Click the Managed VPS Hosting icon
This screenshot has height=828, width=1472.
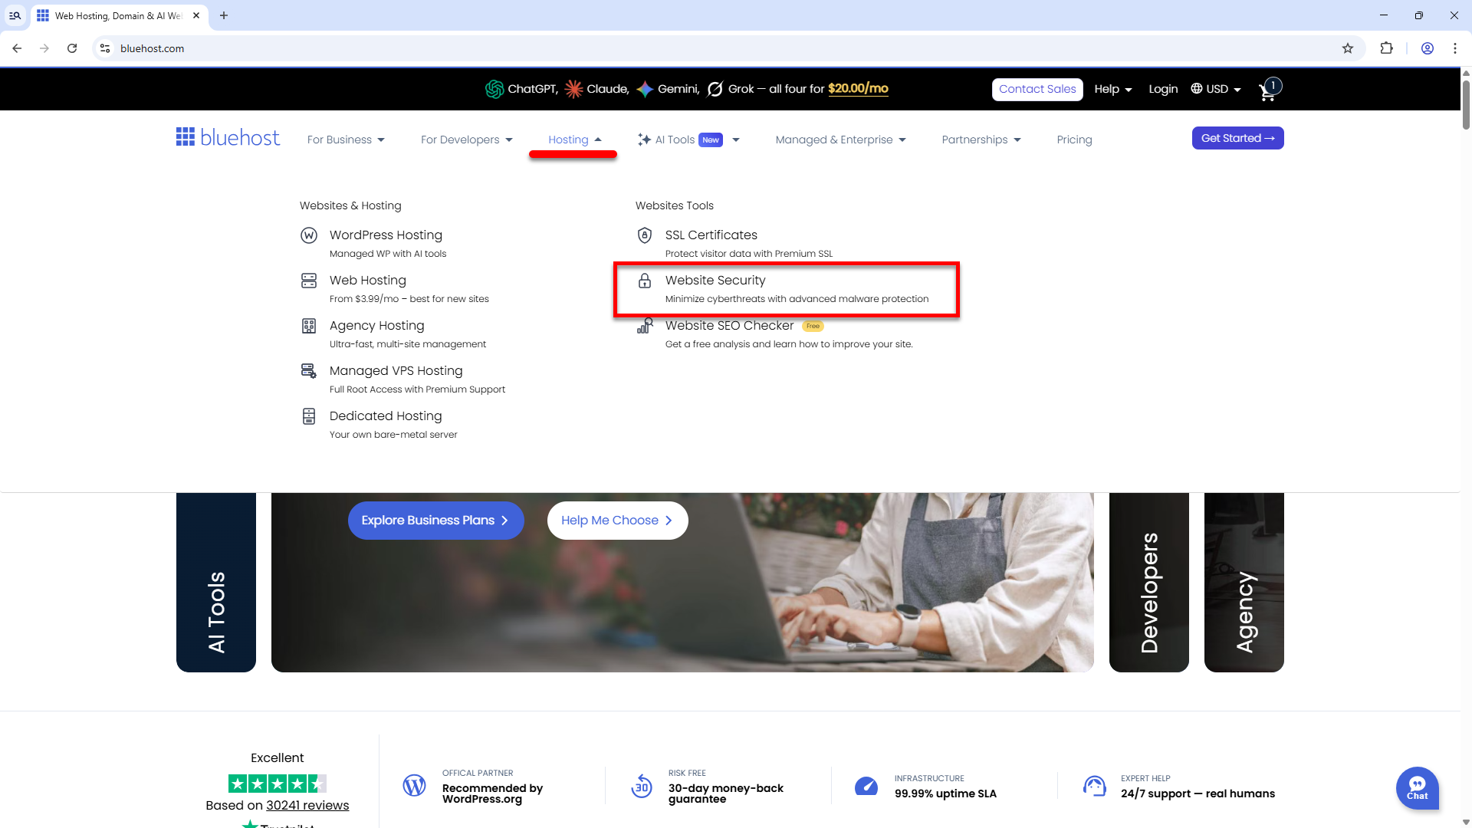tap(309, 371)
